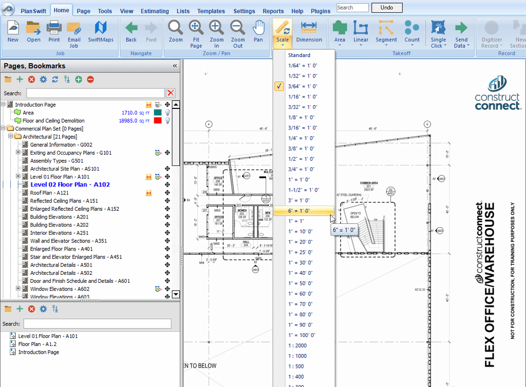Select Building Elevations - A201 in the tree

59,217
